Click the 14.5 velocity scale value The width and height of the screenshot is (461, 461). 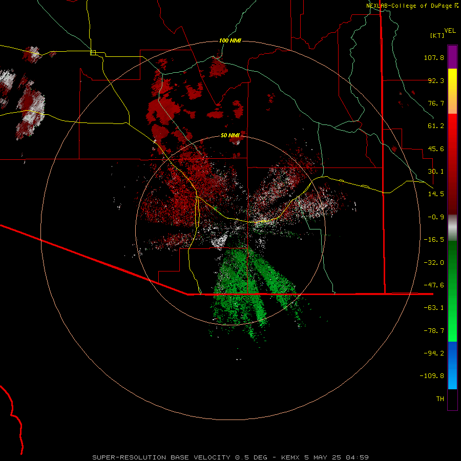pyautogui.click(x=436, y=194)
